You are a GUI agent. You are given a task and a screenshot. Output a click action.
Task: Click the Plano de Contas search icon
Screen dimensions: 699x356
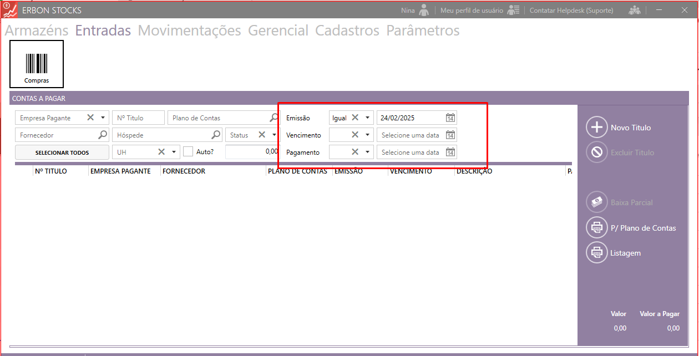(274, 118)
